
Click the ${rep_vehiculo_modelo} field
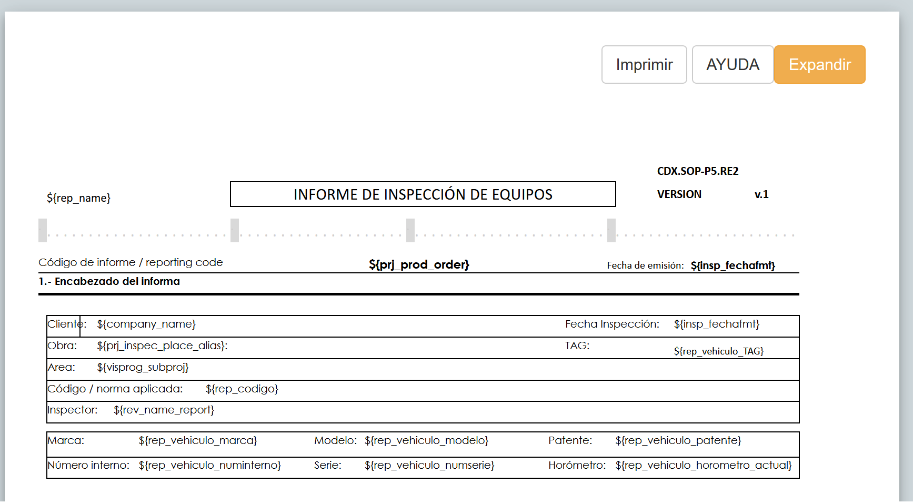pyautogui.click(x=426, y=440)
